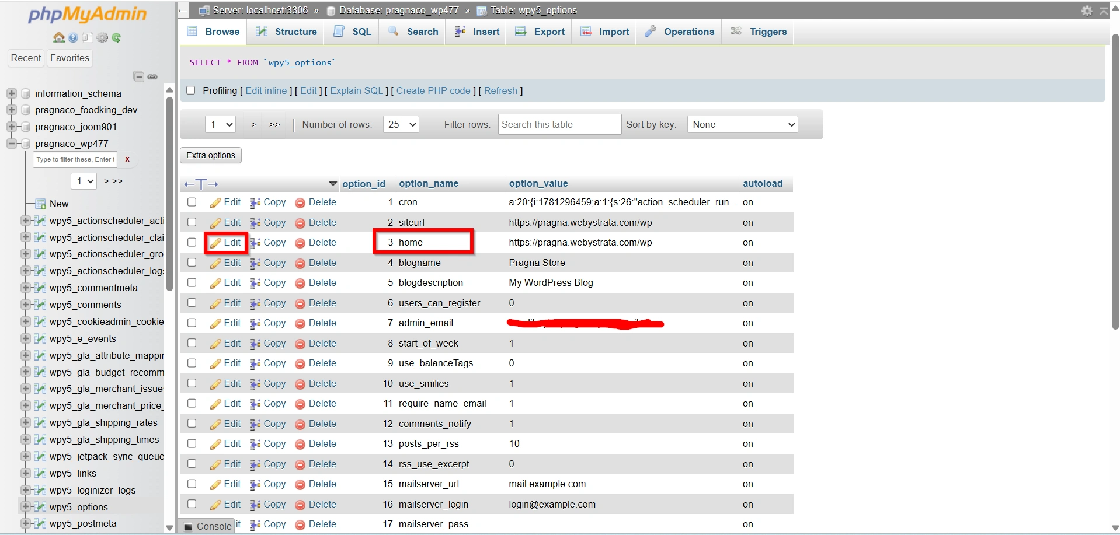
Task: Click the main page vertical scrollbar
Action: 1115,181
